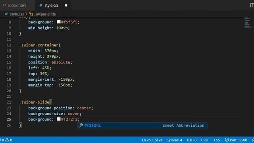This screenshot has height=143, width=254.
Task: Click line number 22
Action: [x=9, y=102]
